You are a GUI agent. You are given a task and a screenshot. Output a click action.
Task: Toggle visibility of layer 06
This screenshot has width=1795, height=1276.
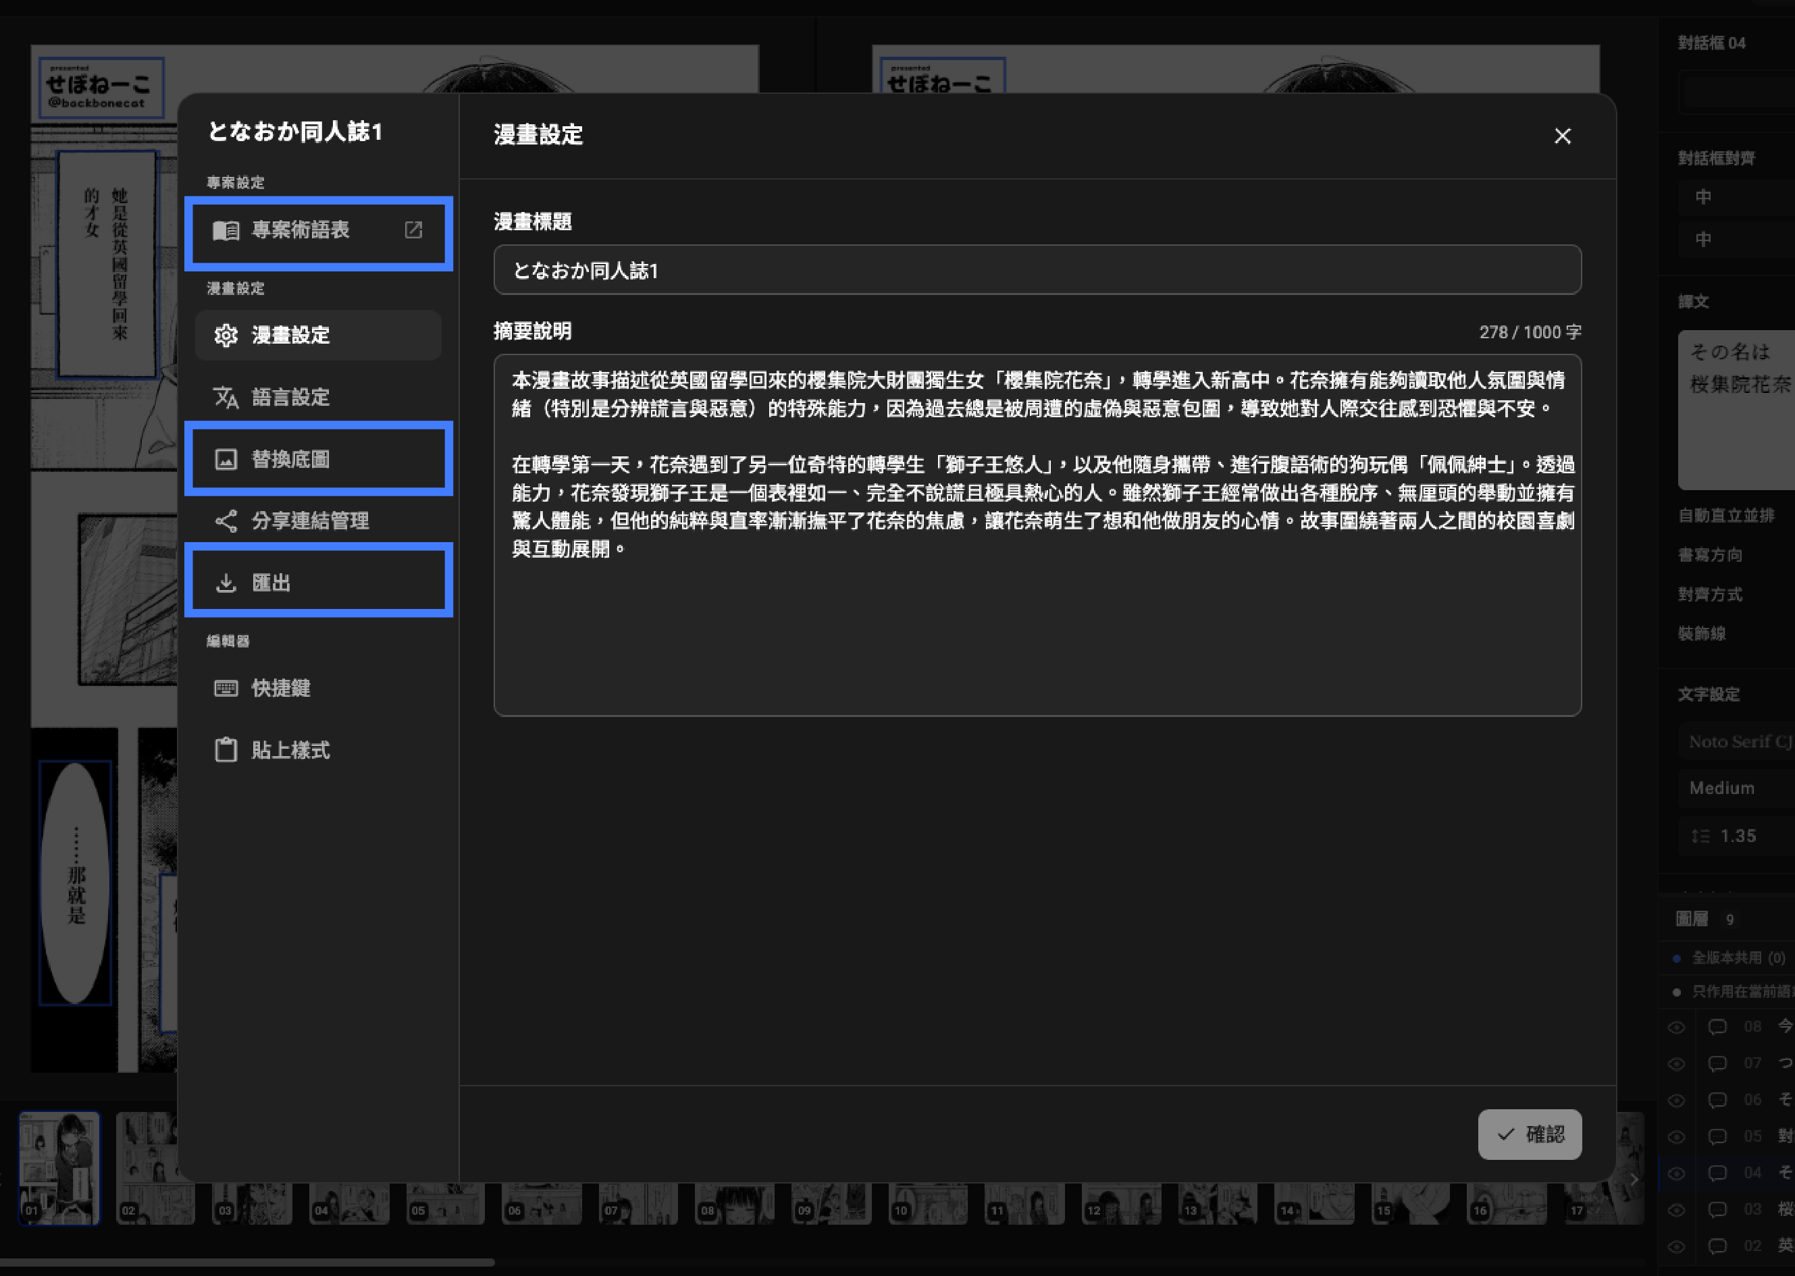coord(1676,1100)
